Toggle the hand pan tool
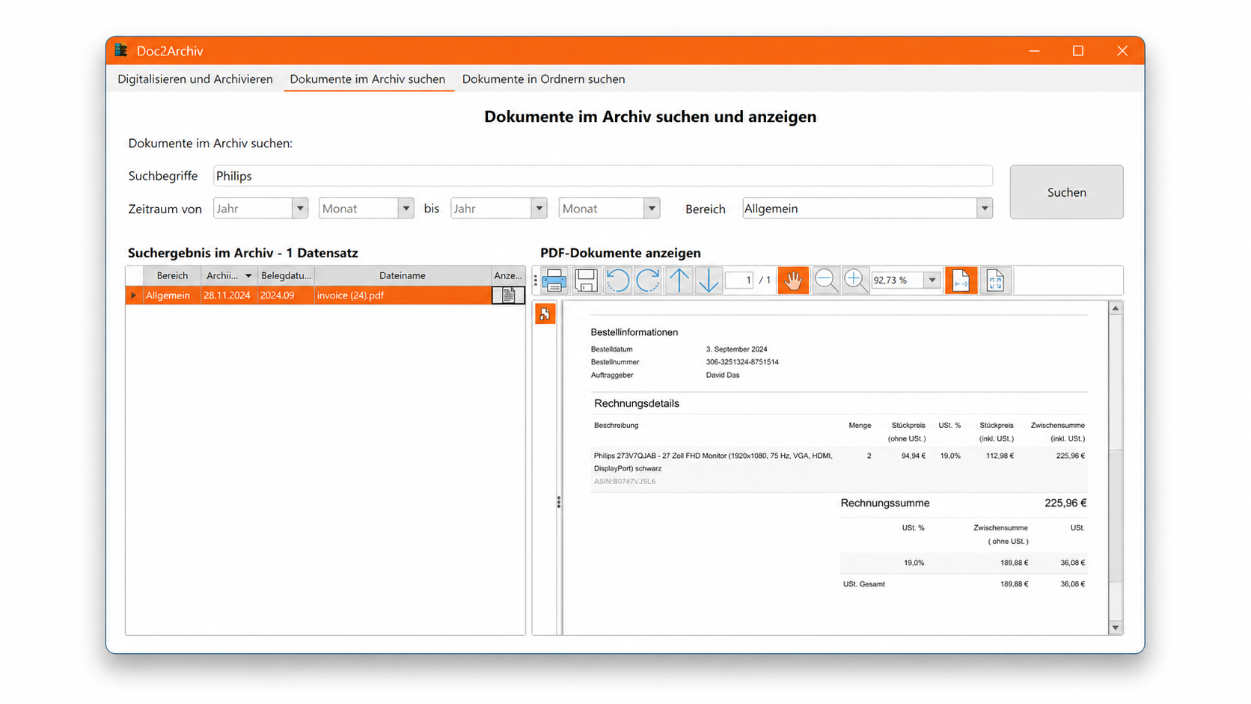Image resolution: width=1251 pixels, height=704 pixels. pyautogui.click(x=793, y=281)
